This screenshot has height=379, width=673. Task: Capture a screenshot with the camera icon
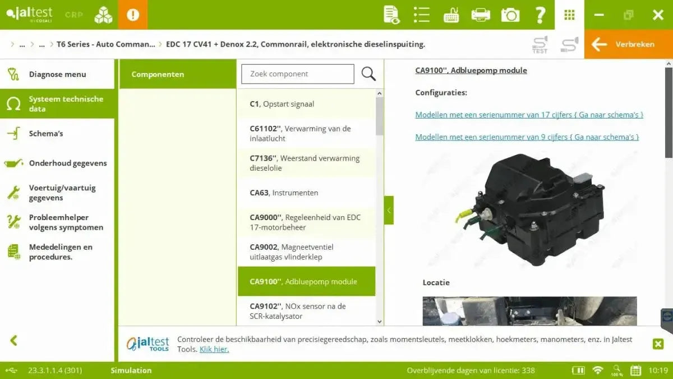510,15
